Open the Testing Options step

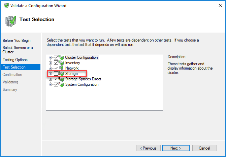click(15, 60)
